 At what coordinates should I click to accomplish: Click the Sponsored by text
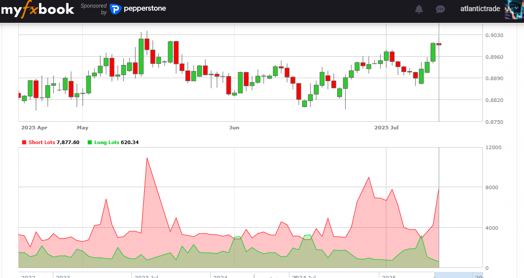[x=93, y=9]
